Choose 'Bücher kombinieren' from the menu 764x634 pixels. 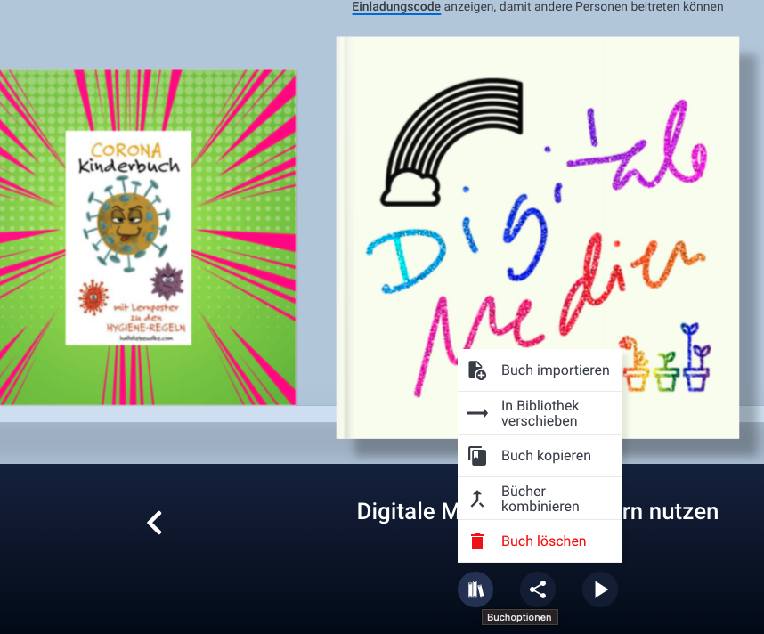click(x=540, y=499)
